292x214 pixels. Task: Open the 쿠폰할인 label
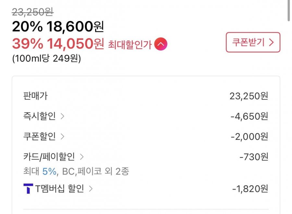pos(39,137)
